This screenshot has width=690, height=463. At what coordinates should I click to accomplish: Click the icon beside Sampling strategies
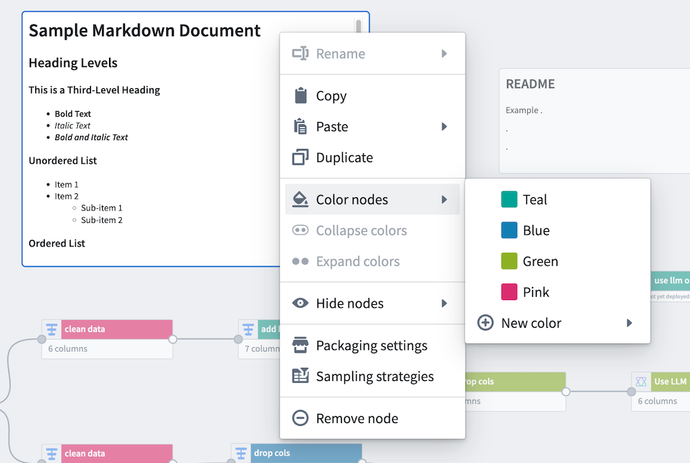300,376
